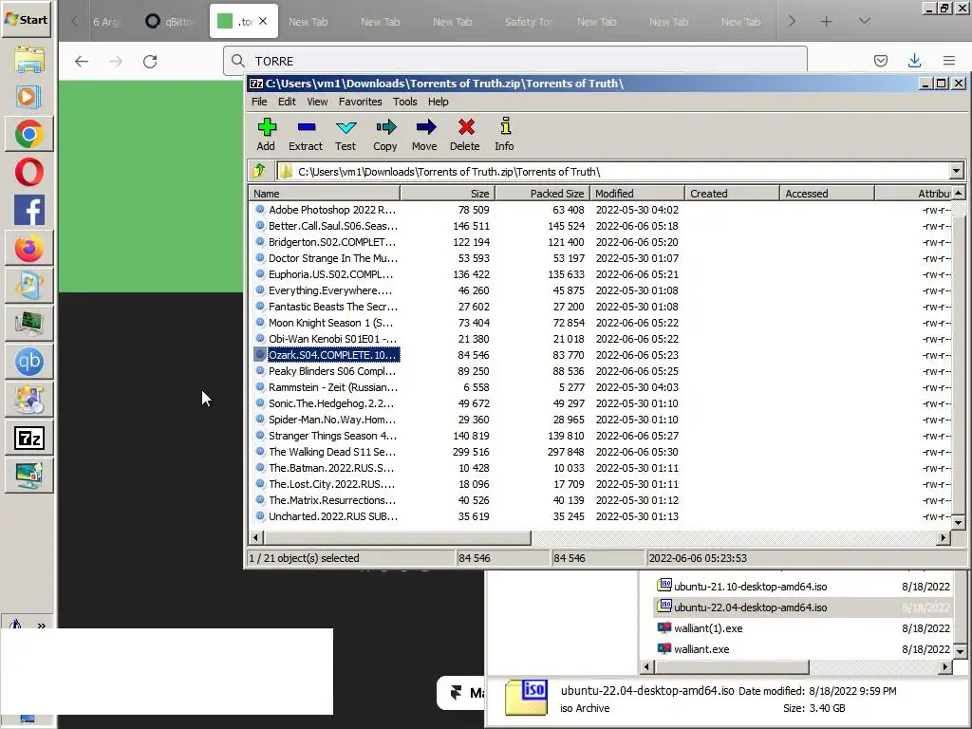The height and width of the screenshot is (729, 972).
Task: Open a new browser tab with plus
Action: click(x=826, y=21)
